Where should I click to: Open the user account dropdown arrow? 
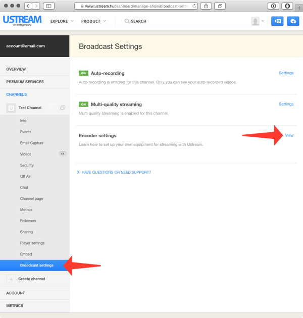pyautogui.click(x=263, y=21)
